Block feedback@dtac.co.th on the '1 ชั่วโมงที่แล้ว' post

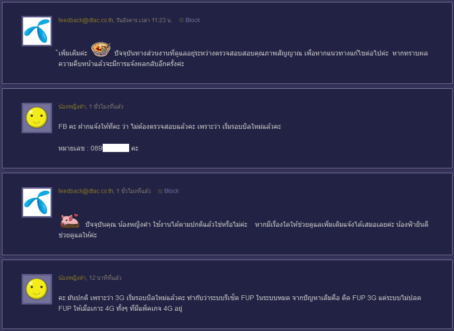pyautogui.click(x=169, y=191)
